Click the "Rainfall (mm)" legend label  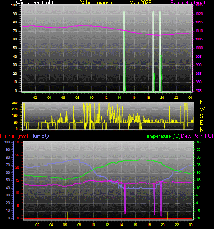tap(14, 136)
